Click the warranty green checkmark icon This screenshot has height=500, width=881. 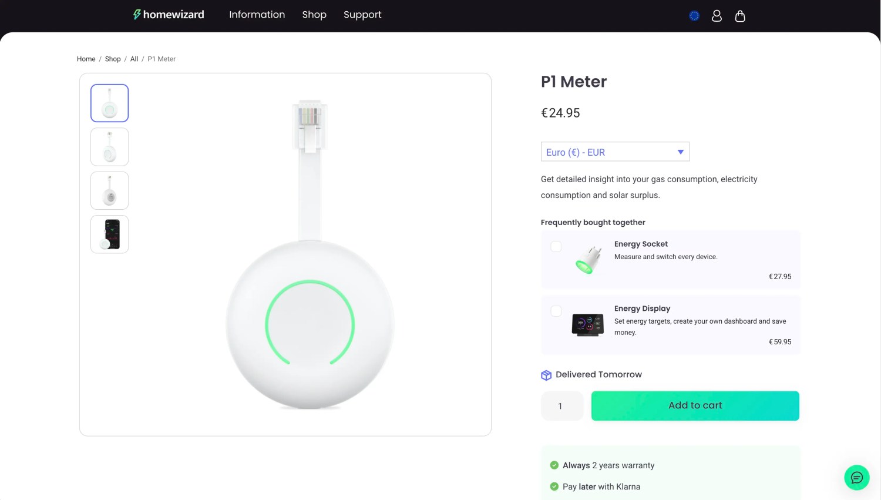[553, 465]
